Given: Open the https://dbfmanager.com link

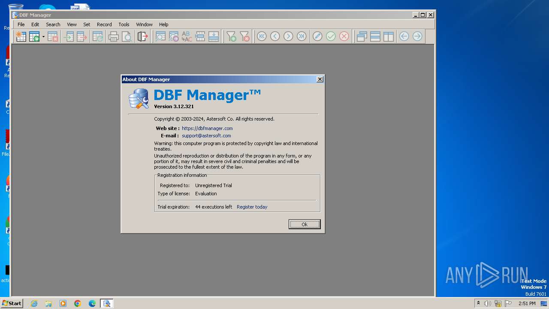Looking at the screenshot, I should [207, 128].
